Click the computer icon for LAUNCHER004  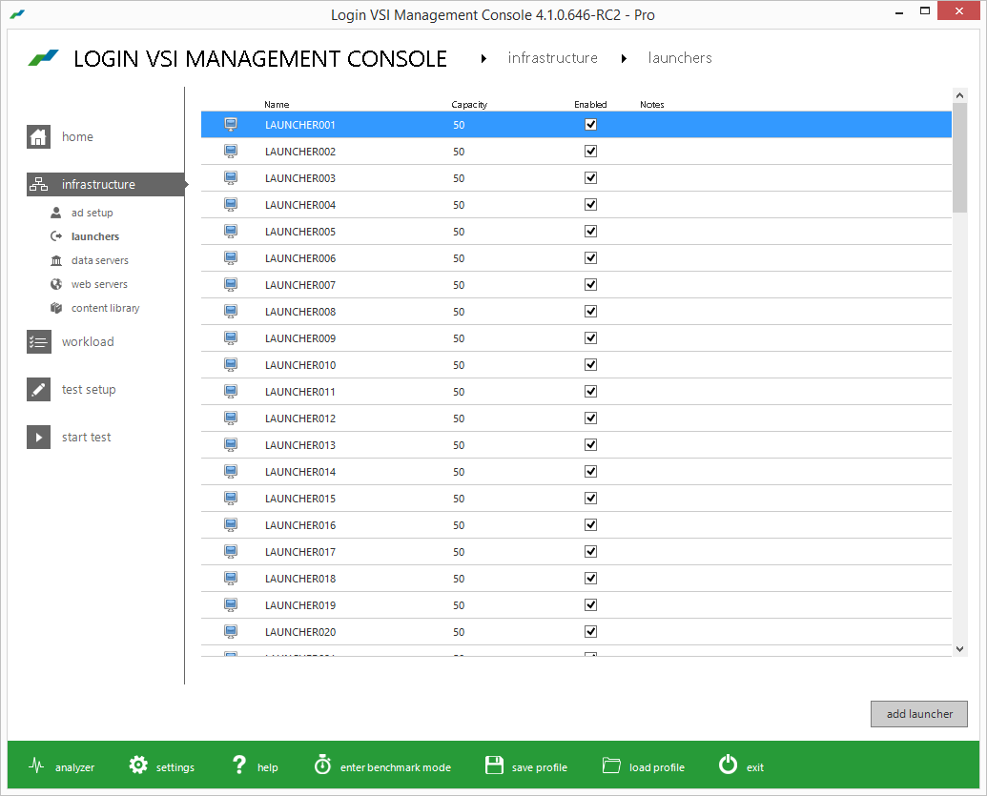[231, 205]
